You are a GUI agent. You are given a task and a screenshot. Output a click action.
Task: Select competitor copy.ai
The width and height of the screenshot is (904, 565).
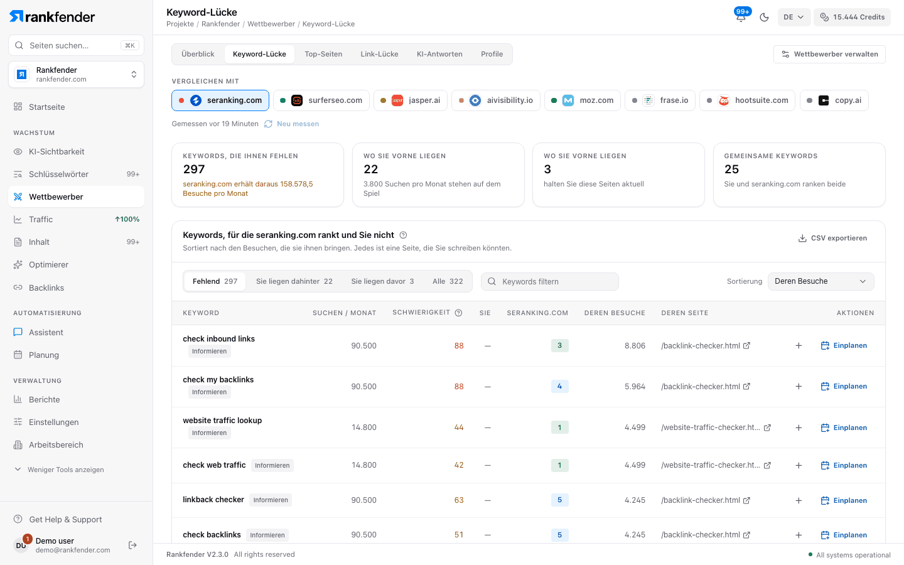(834, 100)
